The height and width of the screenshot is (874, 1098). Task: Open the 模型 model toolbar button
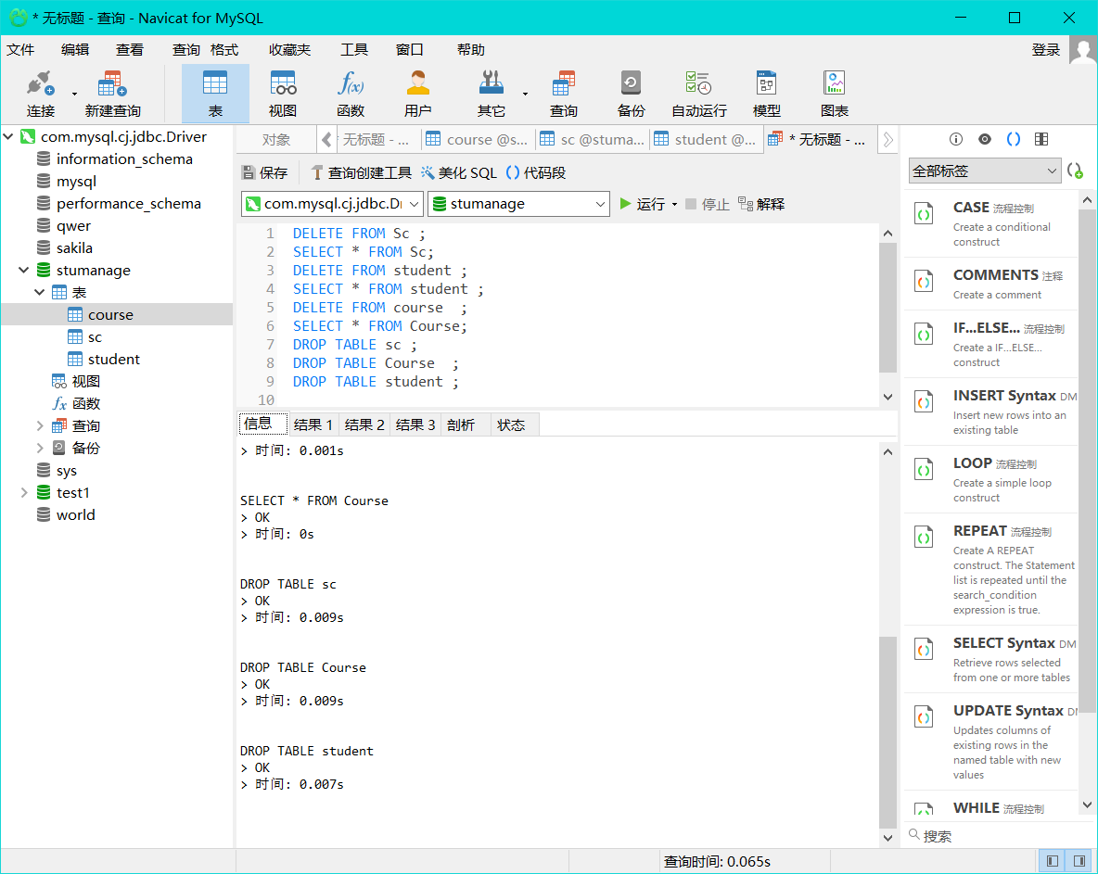click(766, 94)
